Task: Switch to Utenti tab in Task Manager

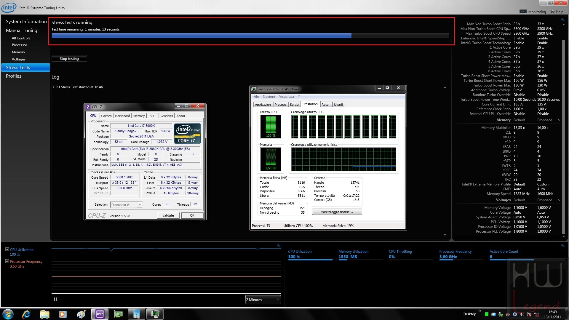Action: pyautogui.click(x=338, y=105)
